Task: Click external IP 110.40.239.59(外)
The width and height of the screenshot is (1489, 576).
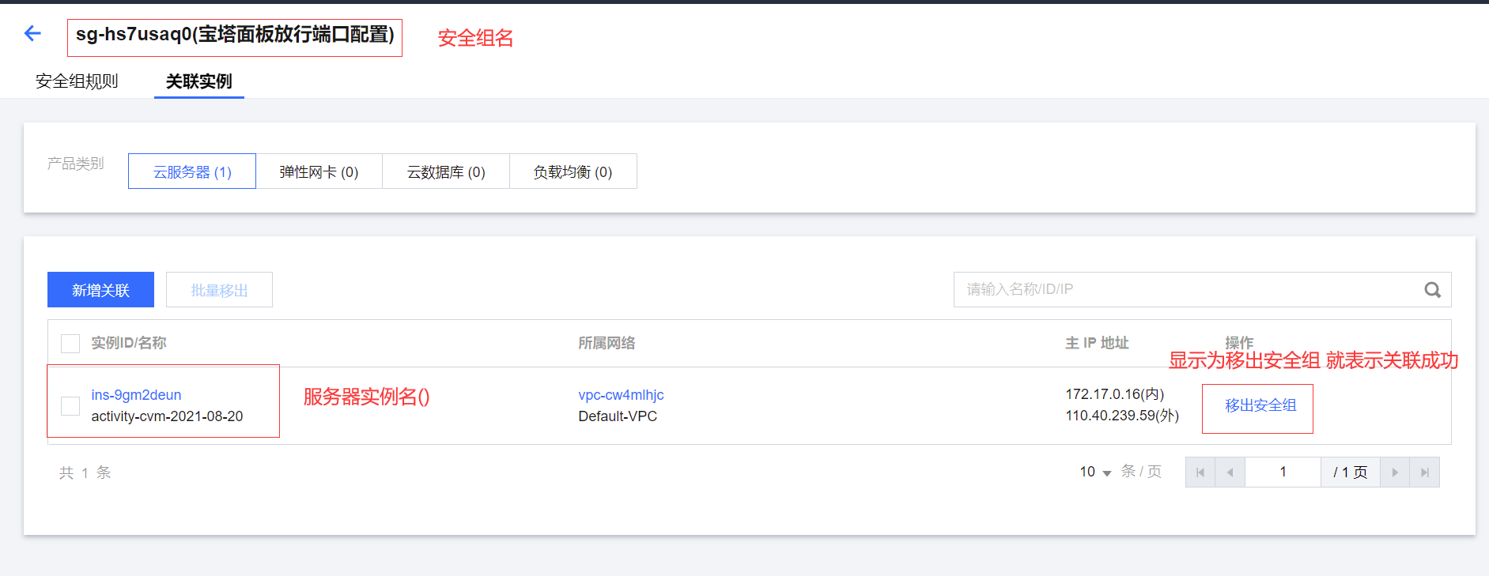Action: pos(1122,416)
